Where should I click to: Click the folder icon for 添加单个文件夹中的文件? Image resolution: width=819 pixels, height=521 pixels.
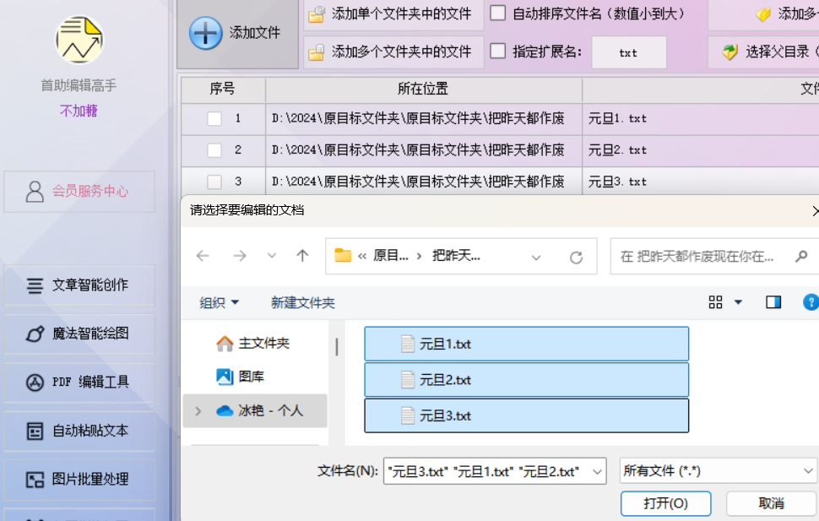[x=316, y=14]
